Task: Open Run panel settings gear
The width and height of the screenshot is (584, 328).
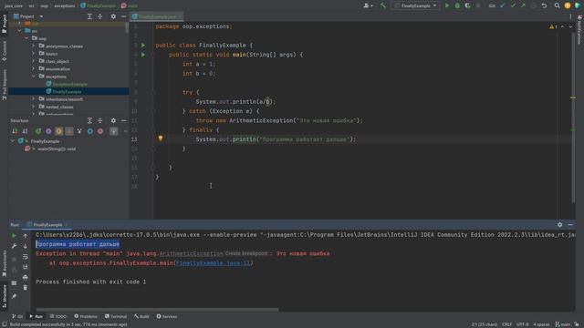Action: (x=559, y=225)
